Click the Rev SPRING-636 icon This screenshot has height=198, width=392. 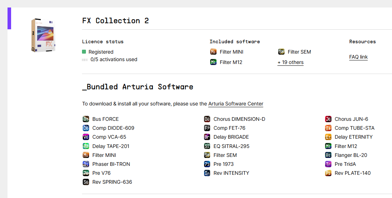coord(86,182)
